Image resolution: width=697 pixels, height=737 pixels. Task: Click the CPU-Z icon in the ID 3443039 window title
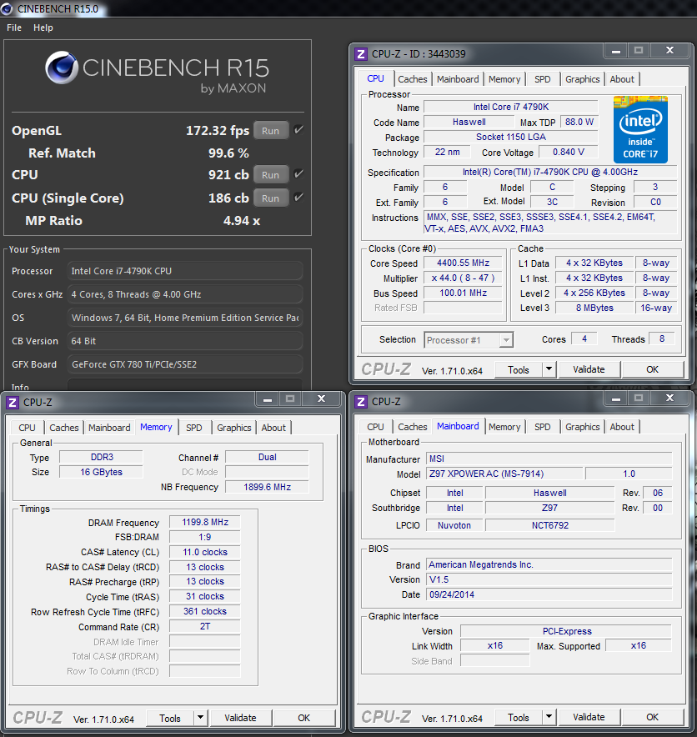360,54
